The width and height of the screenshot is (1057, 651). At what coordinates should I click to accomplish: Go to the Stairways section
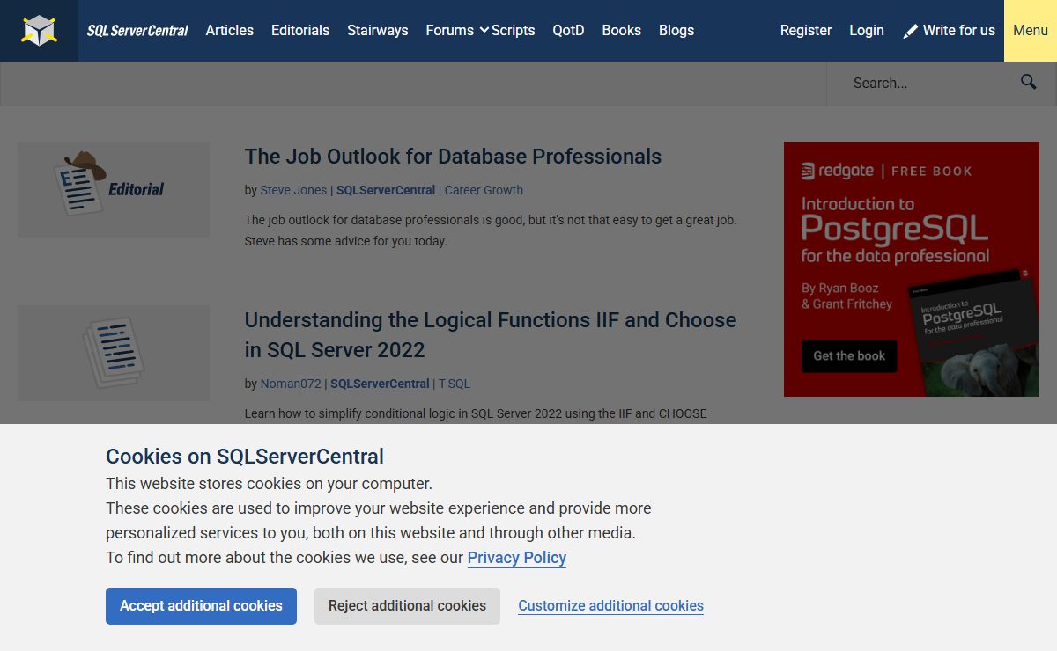tap(378, 30)
